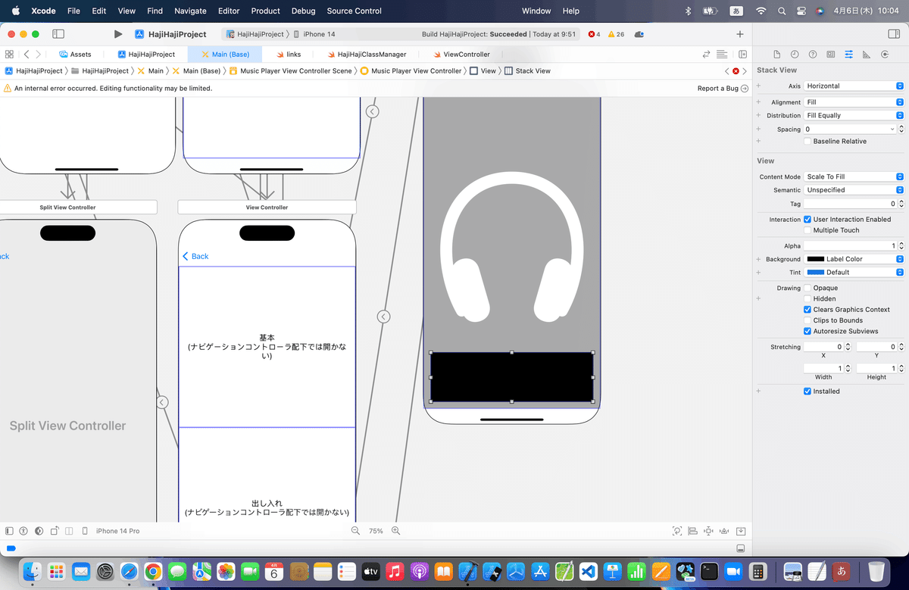Viewport: 909px width, 590px height.
Task: Change canvas device orientation
Action: point(55,531)
